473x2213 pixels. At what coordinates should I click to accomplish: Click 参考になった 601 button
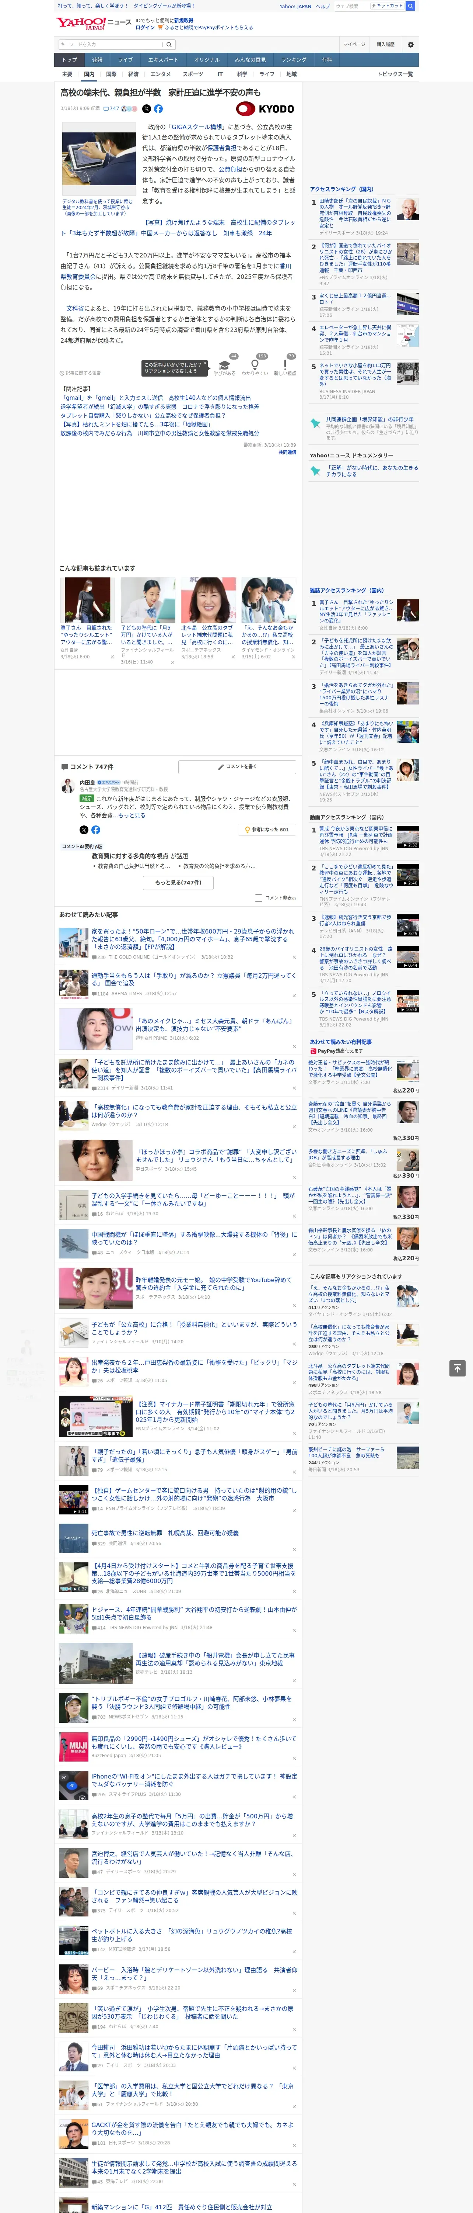point(267,830)
